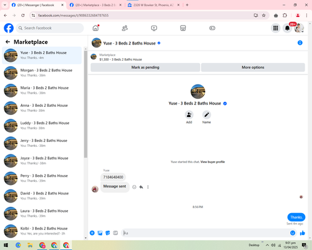Open the Marketplace icon in top navigation
This screenshot has height=250, width=312.
tap(183, 28)
